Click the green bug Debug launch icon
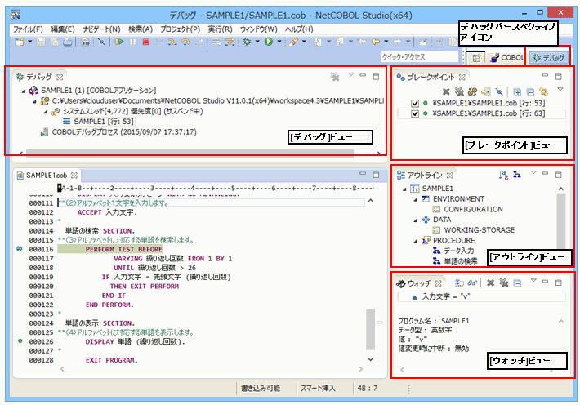Viewport: 580px width, 405px height. point(247,42)
